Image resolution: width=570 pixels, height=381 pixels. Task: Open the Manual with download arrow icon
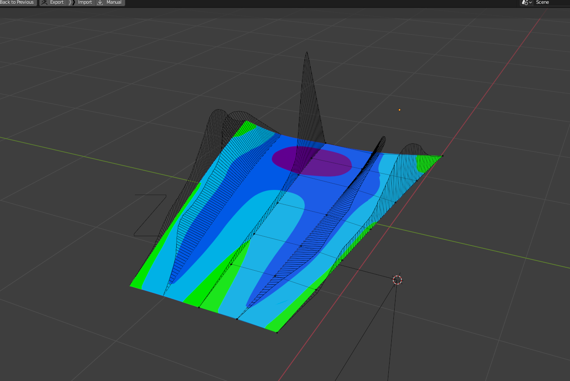[110, 3]
